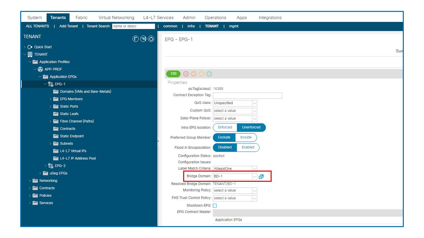This screenshot has width=424, height=238.
Task: Switch to the L4-L7 Services tab
Action: click(158, 18)
